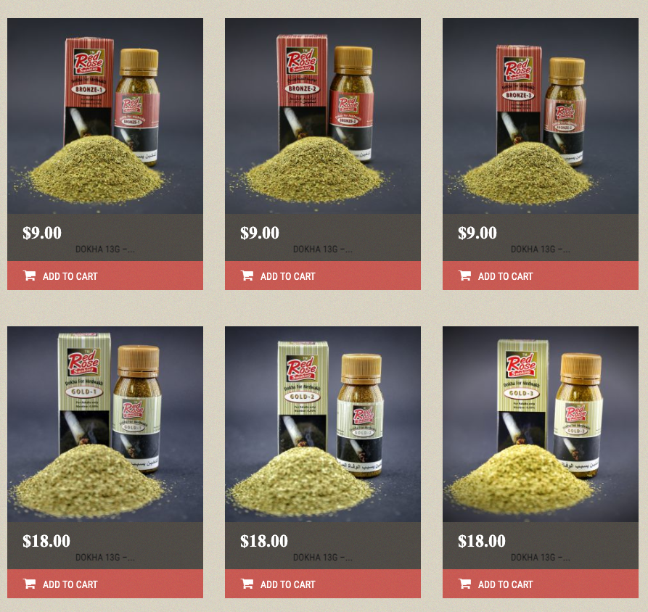
Task: Open the Dokha 13G title under Gold-3
Action: [541, 557]
